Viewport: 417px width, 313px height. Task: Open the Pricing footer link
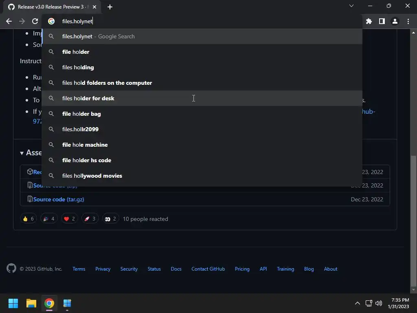tap(242, 269)
